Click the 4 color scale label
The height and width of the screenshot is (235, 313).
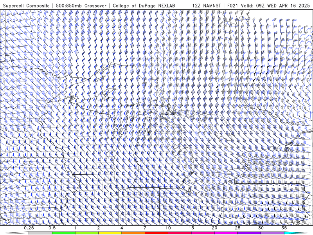point(122,228)
